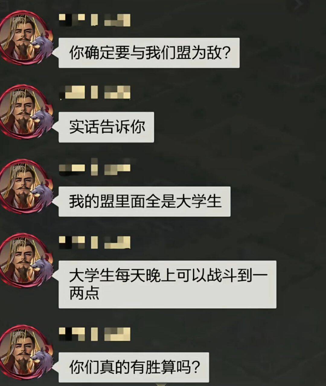Tap the '我的盟里面全是大学生' message
Viewport: 326px width, 386px height.
coord(144,201)
